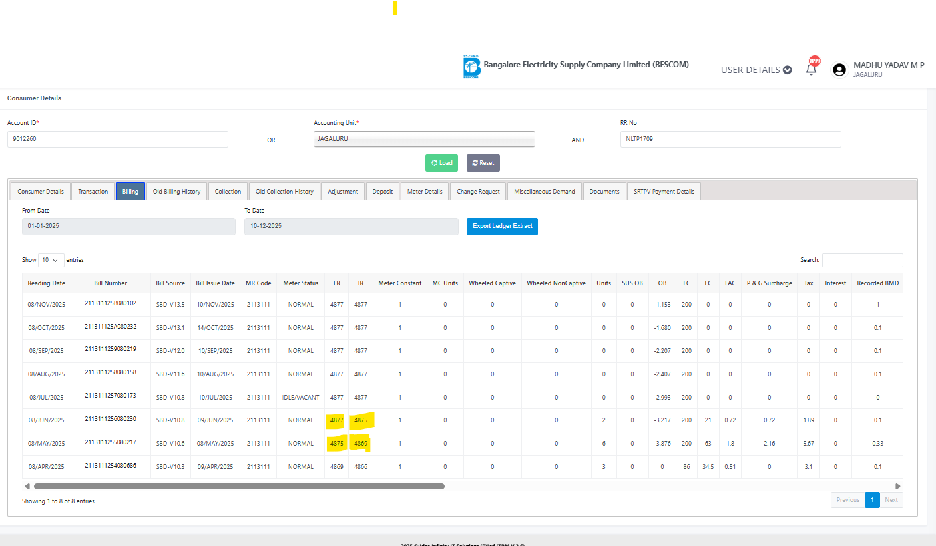Click the user profile avatar icon
The image size is (936, 546).
839,69
